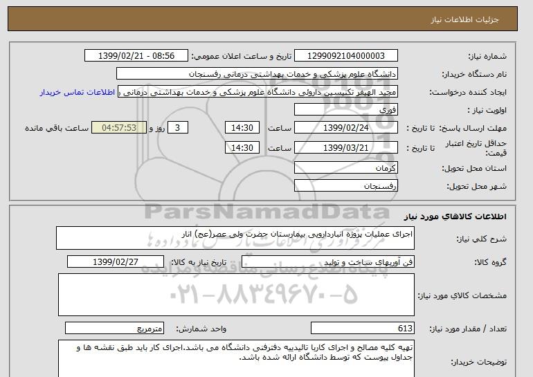Click the remaining time countdown 04:57:53
The height and width of the screenshot is (377, 533).
pyautogui.click(x=119, y=128)
